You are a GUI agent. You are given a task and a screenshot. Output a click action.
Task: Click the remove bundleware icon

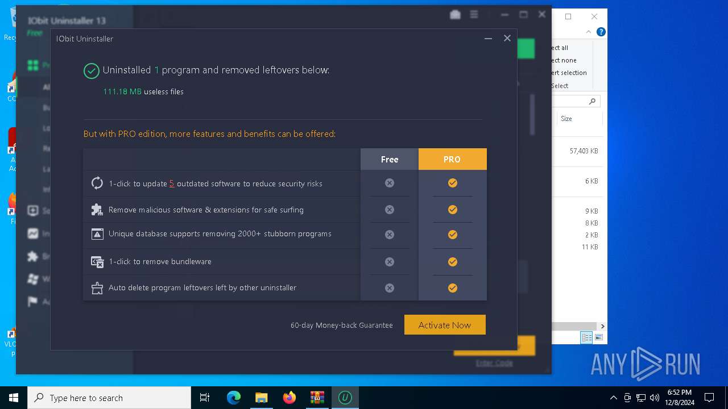(97, 261)
